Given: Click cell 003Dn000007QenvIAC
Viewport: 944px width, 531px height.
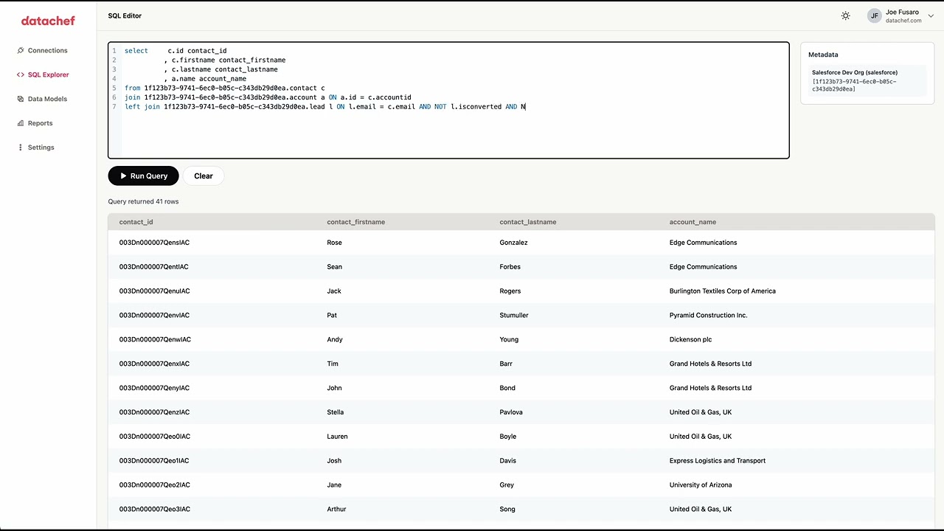Looking at the screenshot, I should (154, 316).
